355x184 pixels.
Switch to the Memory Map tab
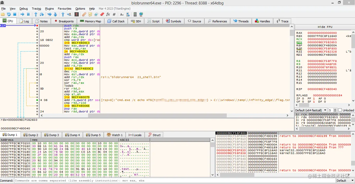tap(90, 21)
